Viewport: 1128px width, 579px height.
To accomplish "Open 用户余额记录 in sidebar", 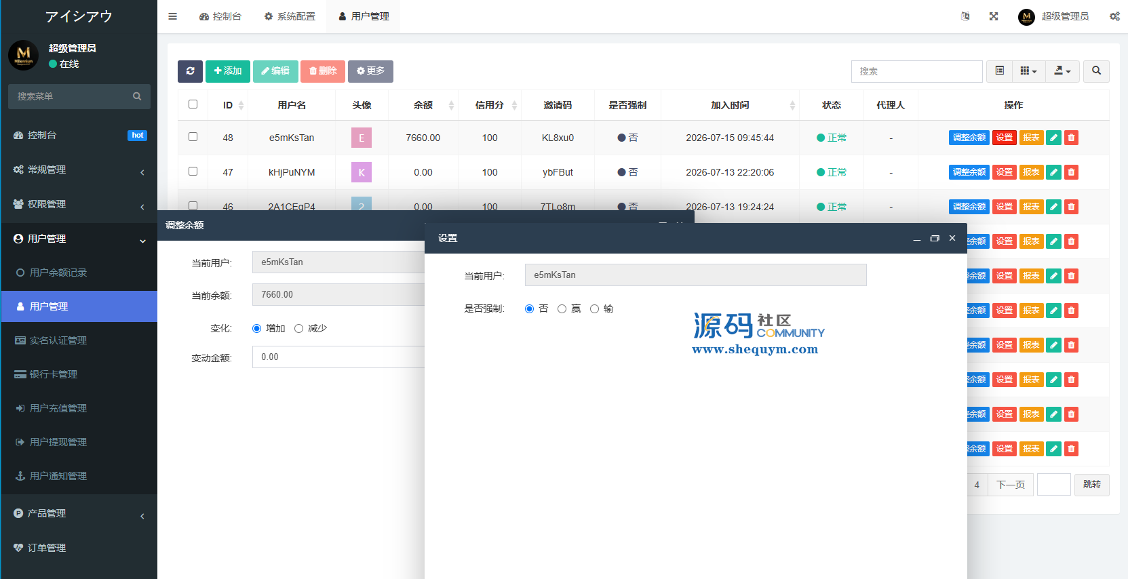I will [x=79, y=273].
